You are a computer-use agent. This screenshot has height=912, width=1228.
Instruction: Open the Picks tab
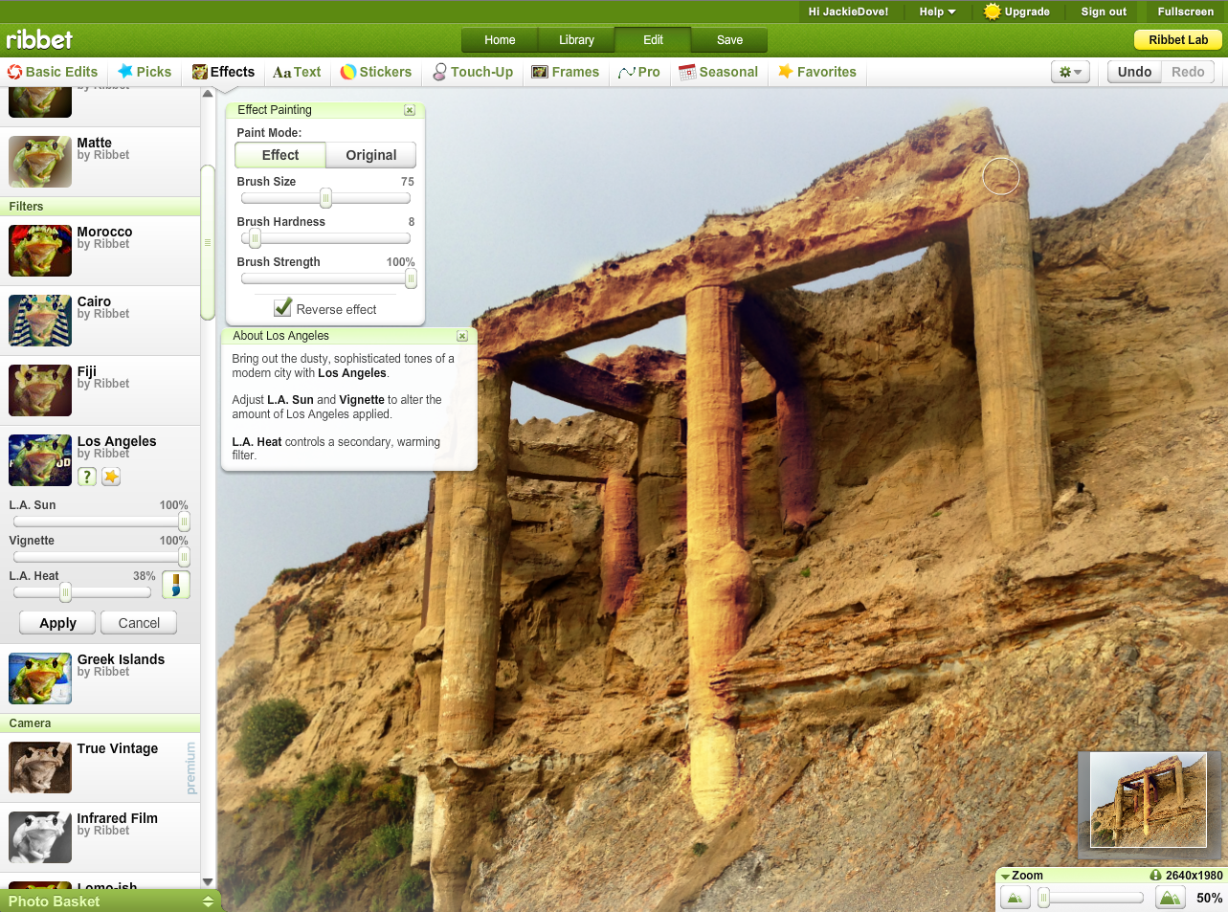[x=145, y=72]
